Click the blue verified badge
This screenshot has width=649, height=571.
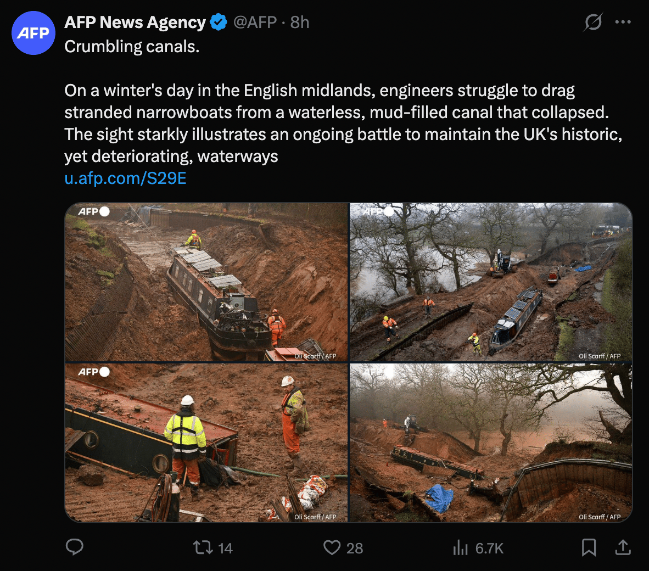[x=219, y=23]
